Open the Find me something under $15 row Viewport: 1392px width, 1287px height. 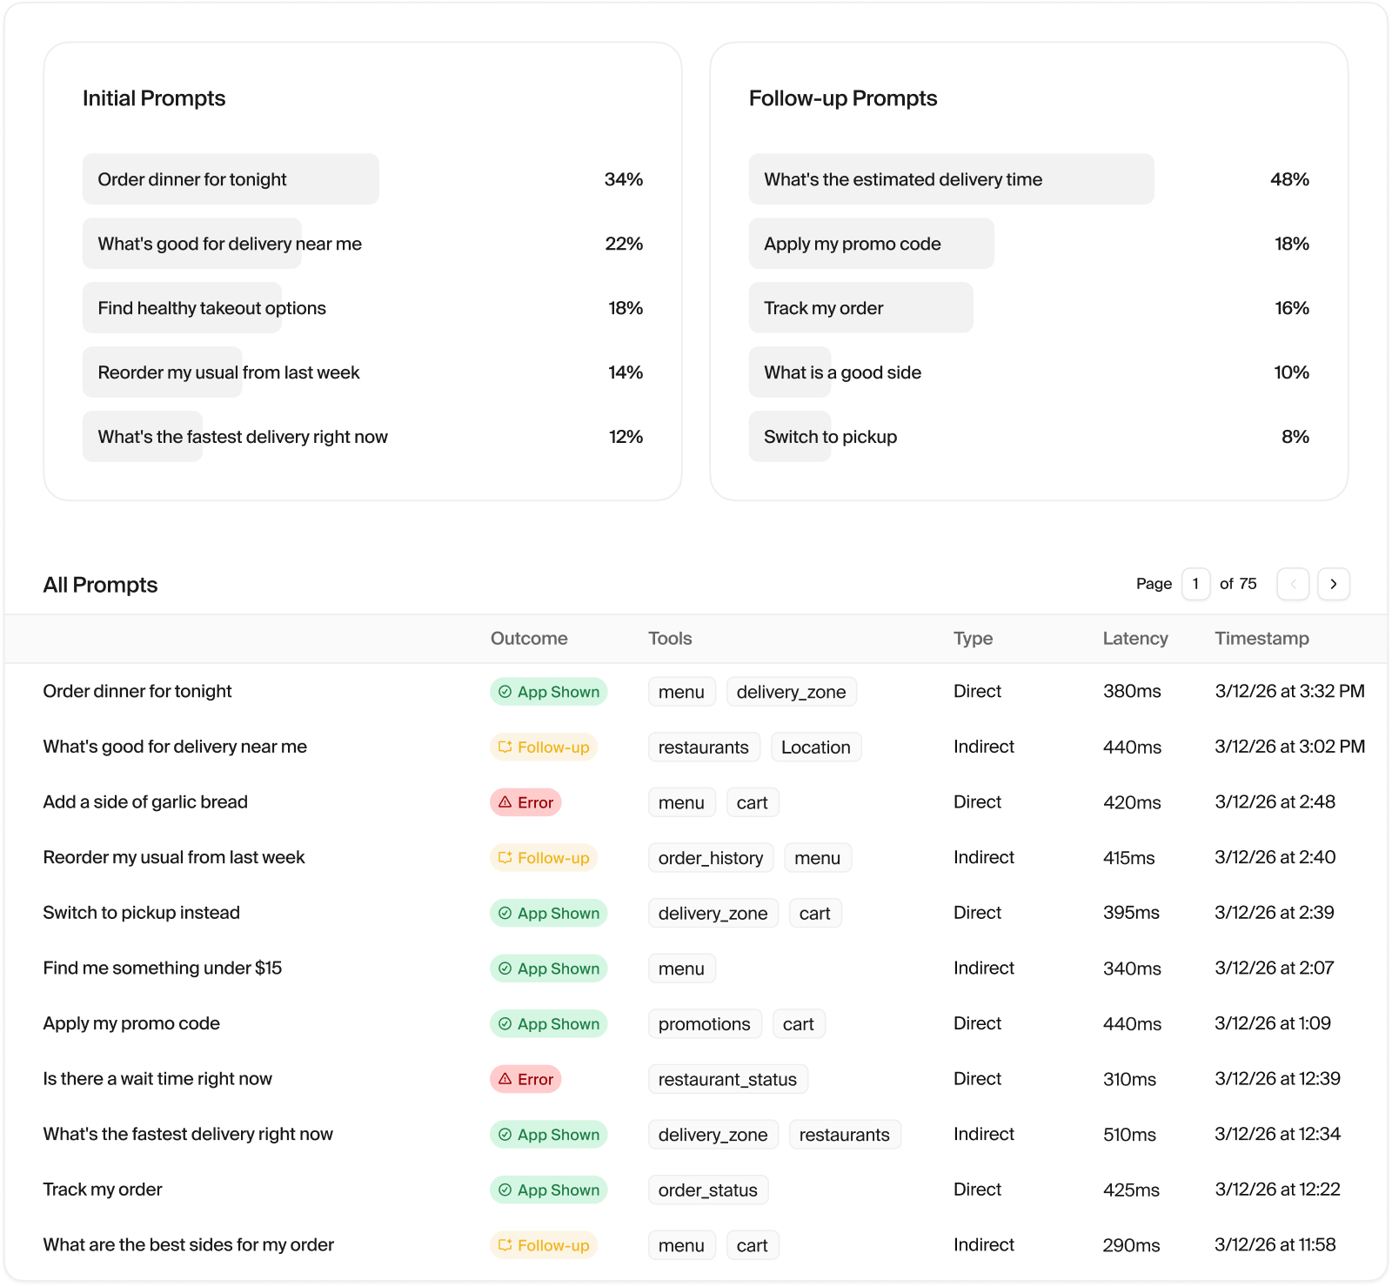(163, 968)
